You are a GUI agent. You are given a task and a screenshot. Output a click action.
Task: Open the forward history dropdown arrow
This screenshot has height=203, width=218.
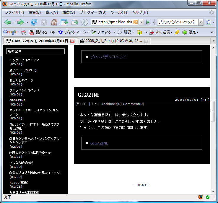pyautogui.click(x=27, y=22)
